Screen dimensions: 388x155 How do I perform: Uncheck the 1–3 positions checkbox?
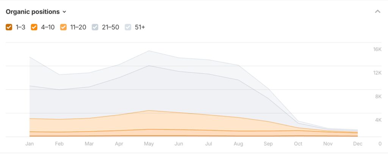9,27
